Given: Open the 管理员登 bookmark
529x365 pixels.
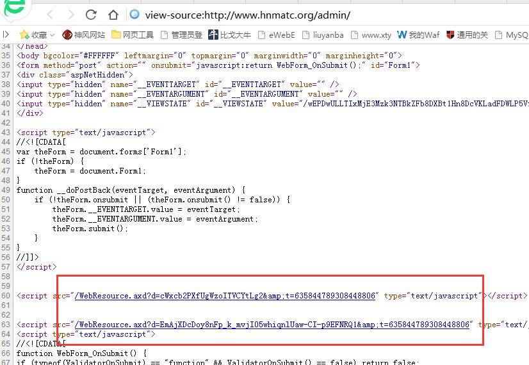Looking at the screenshot, I should coord(181,35).
